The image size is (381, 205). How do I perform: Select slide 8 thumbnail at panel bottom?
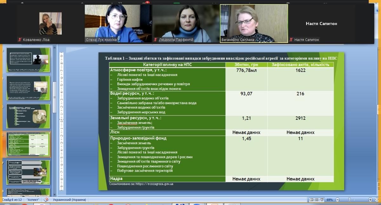tap(28, 192)
